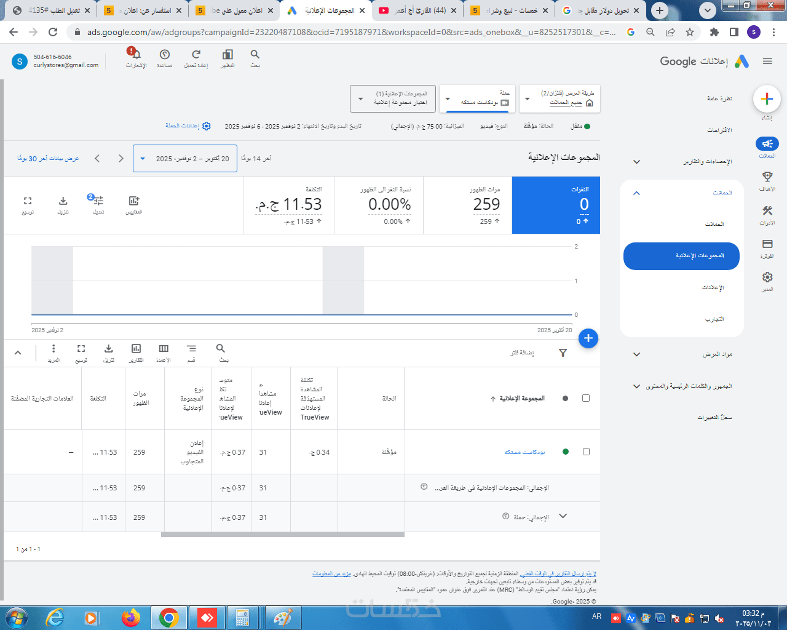Open the Campaigns (الحملات) megaphone sidebar icon

pos(767,143)
